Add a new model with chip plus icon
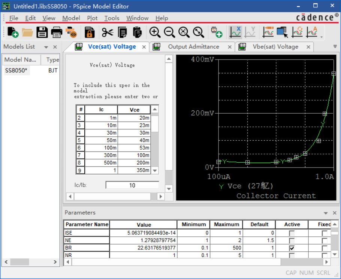The height and width of the screenshot is (279, 341). 217,32
